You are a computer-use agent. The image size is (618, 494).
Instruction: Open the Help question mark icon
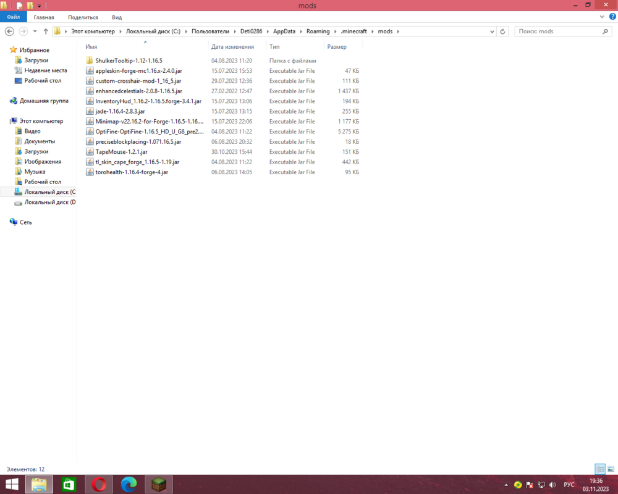612,17
